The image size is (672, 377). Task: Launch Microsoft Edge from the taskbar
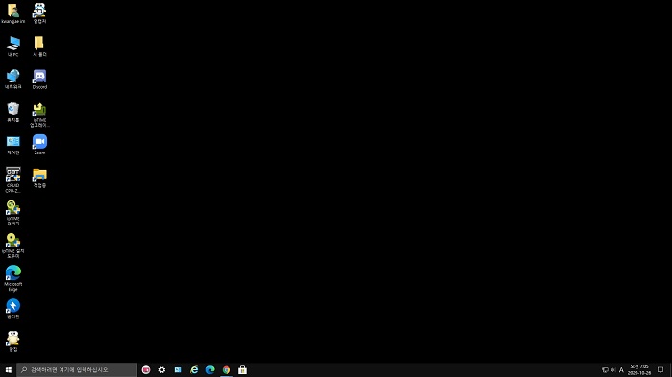[x=210, y=369]
